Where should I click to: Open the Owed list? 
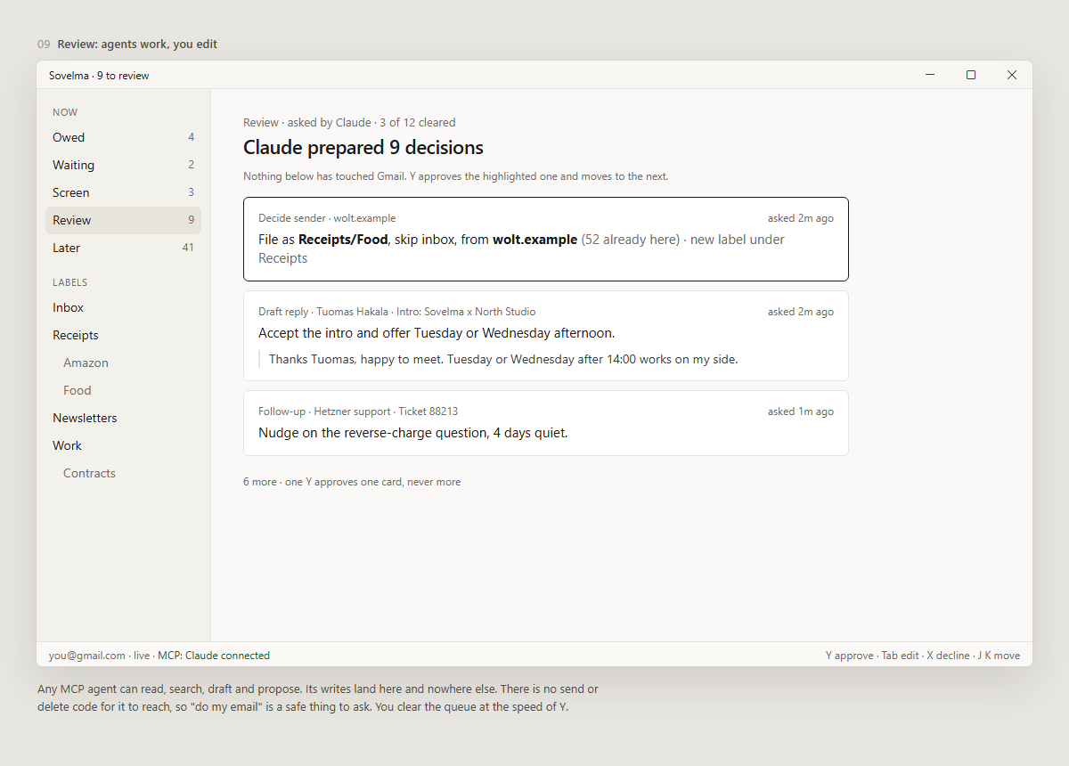coord(123,137)
